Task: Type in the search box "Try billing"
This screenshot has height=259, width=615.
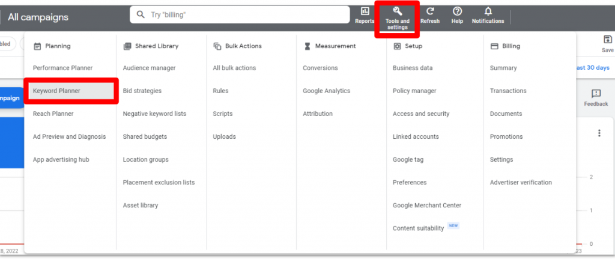Action: tap(240, 14)
